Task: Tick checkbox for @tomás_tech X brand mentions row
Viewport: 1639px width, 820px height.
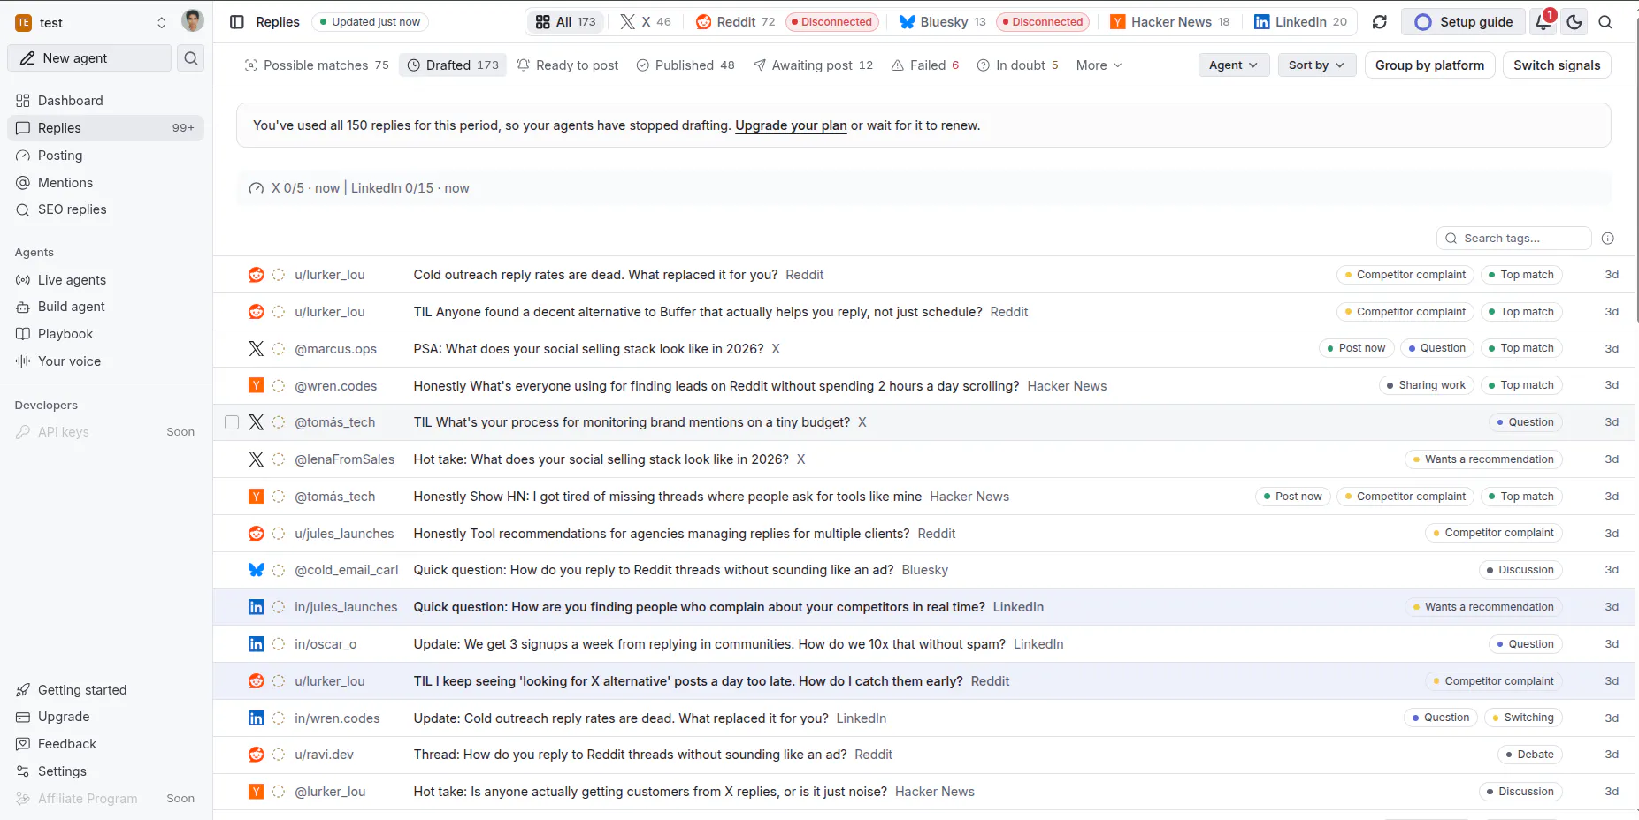Action: [x=232, y=422]
